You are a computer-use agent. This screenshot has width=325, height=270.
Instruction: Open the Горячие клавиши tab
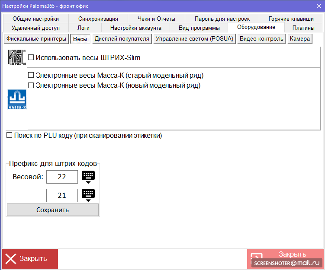click(291, 19)
